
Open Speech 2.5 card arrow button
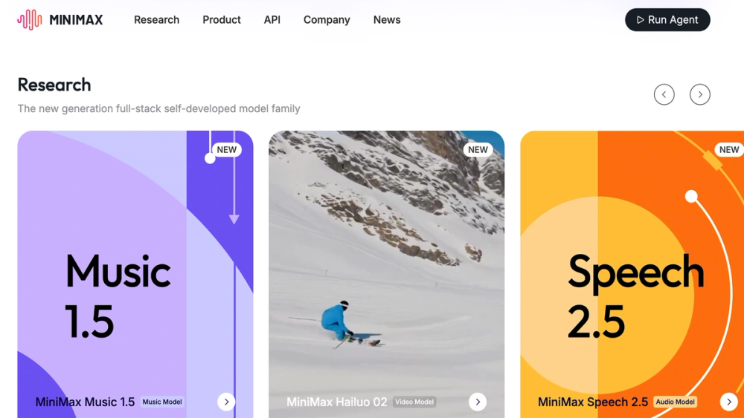point(729,402)
